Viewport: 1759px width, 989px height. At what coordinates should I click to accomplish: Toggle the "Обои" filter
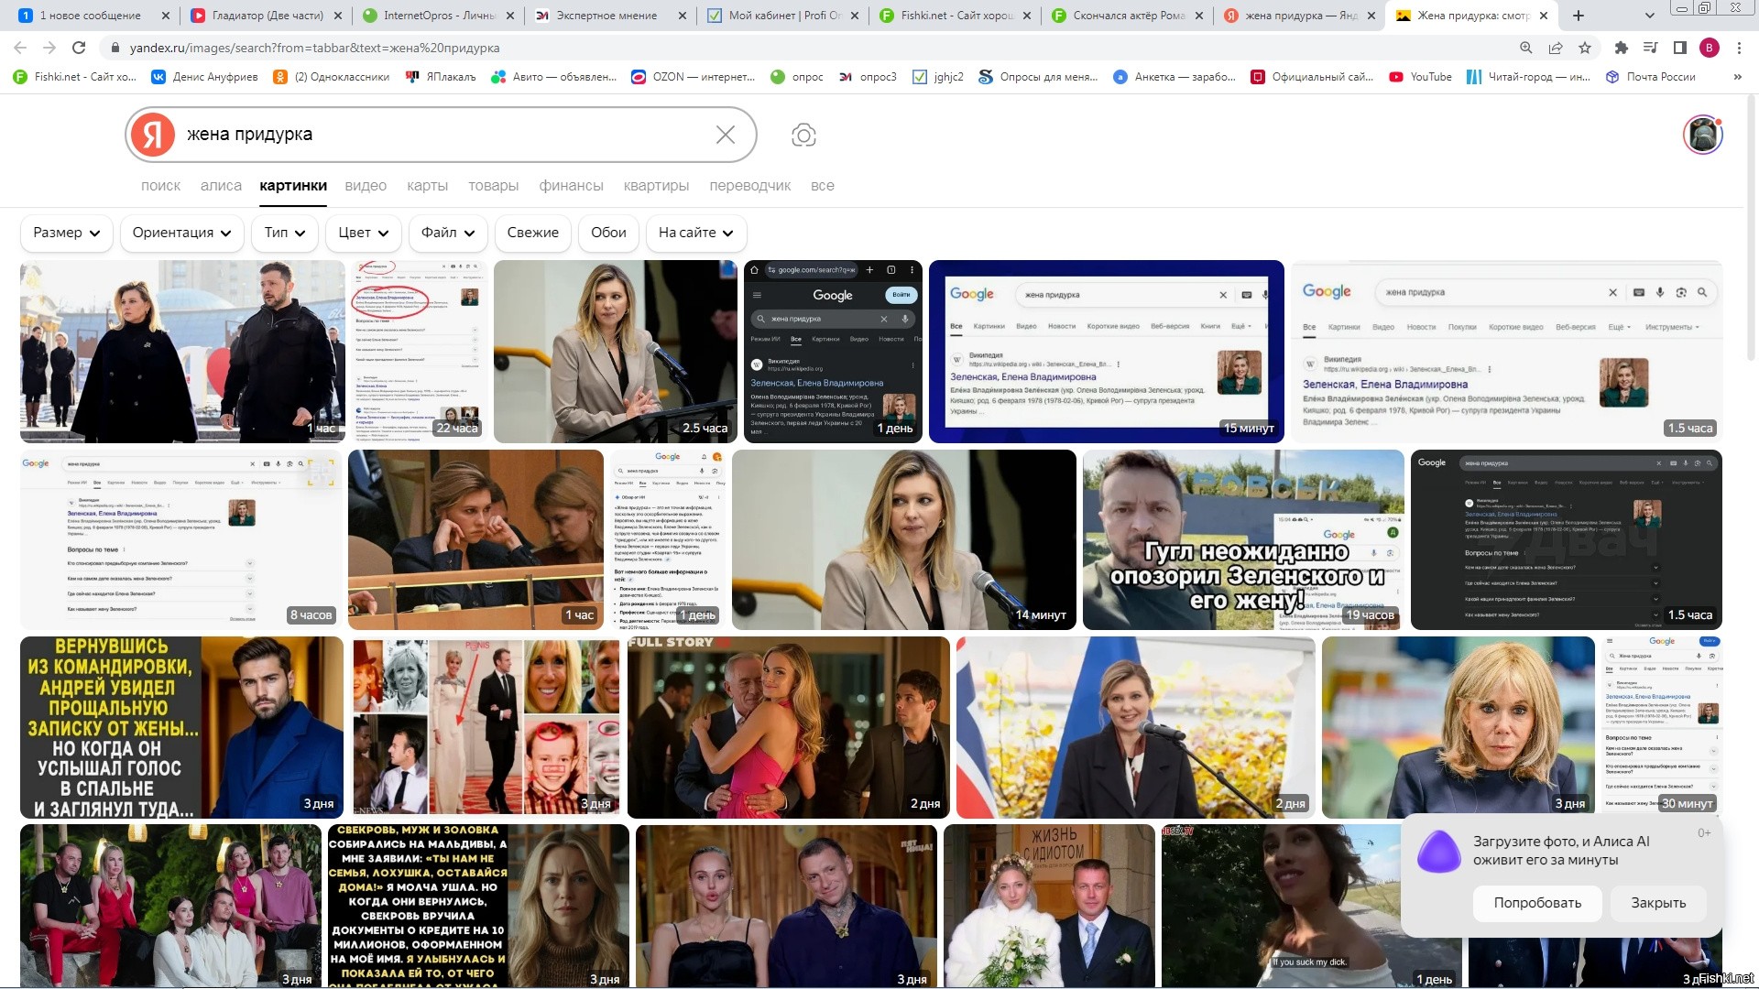pyautogui.click(x=608, y=233)
